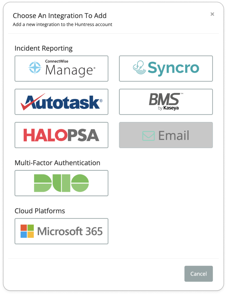Select the Microsoft 365 cloud platform
The image size is (227, 295).
coord(61,231)
